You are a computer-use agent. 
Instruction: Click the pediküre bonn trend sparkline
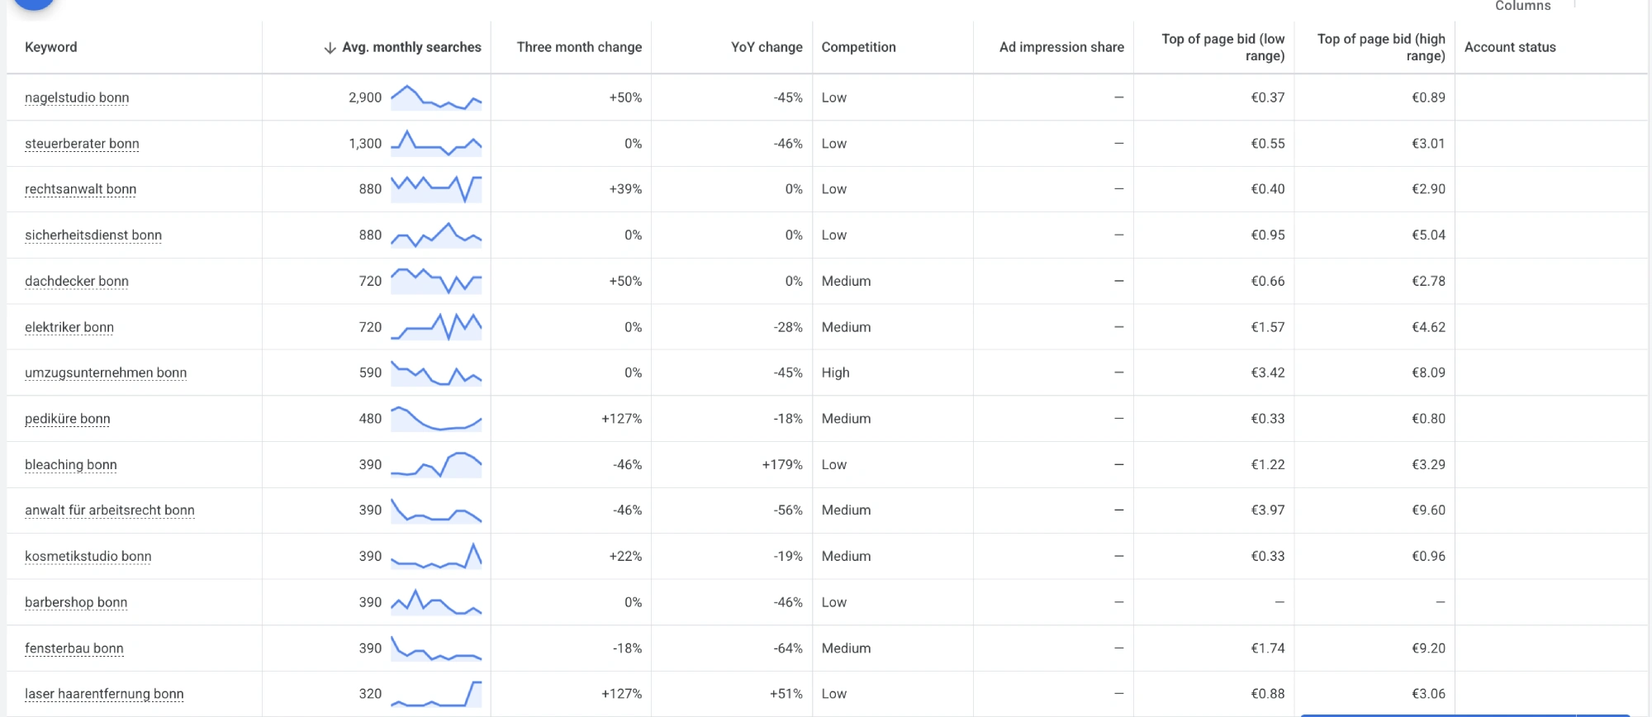[436, 419]
